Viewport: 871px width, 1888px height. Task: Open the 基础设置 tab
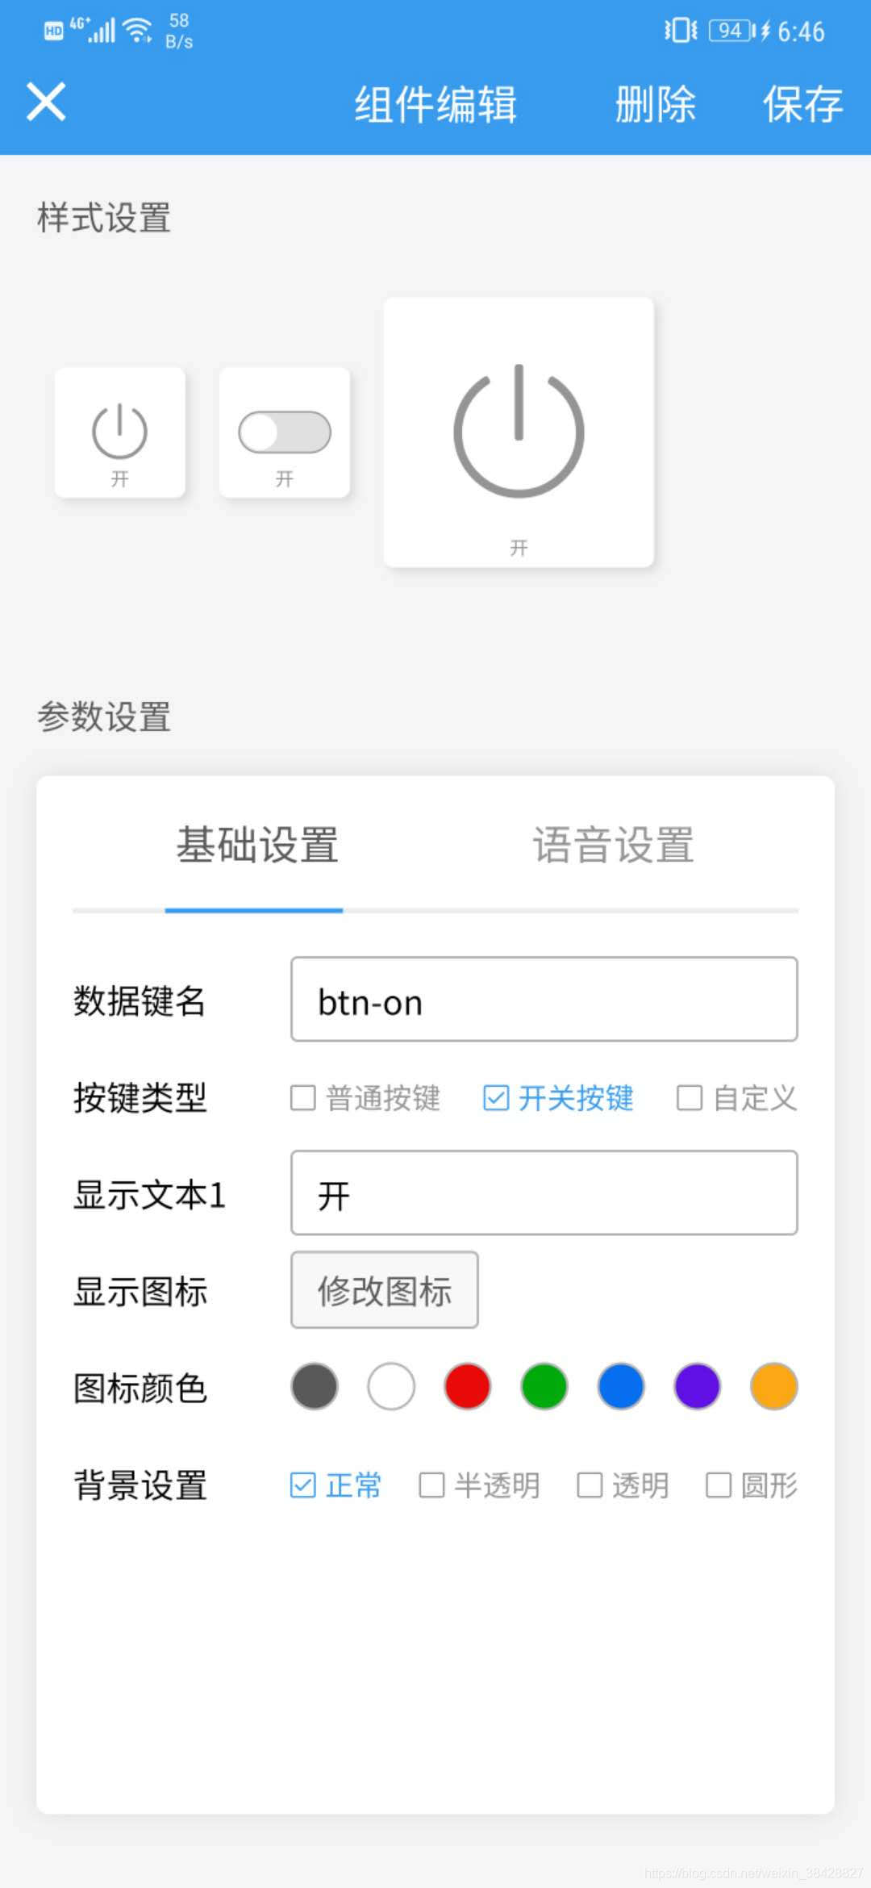(x=257, y=846)
